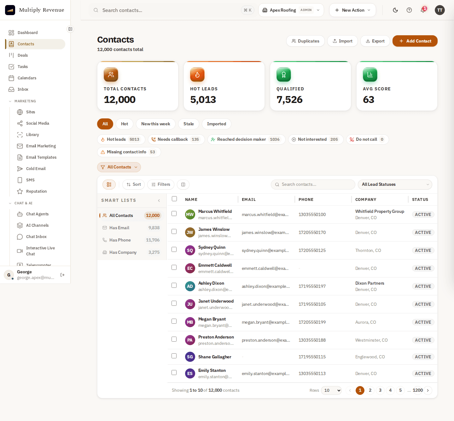The width and height of the screenshot is (454, 421).
Task: Open AI Channels in sidebar
Action: (x=39, y=225)
